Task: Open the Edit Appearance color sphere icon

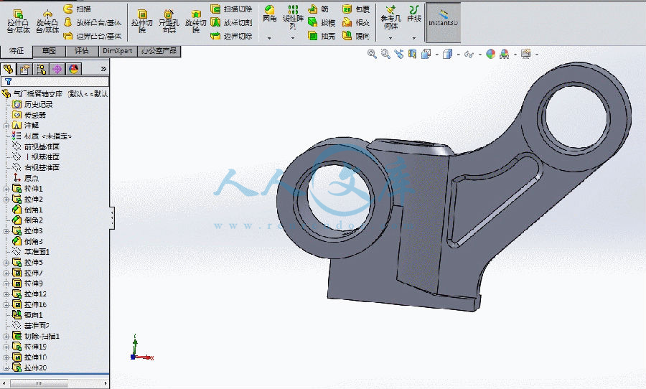Action: pos(490,54)
